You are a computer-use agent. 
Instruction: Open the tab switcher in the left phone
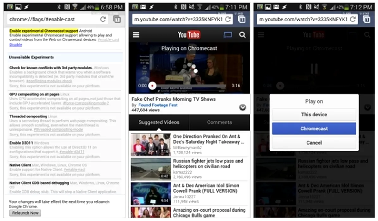(x=117, y=19)
